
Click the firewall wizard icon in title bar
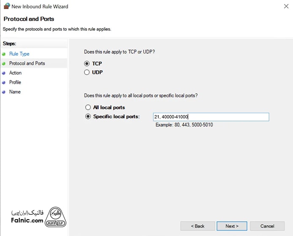click(x=6, y=6)
